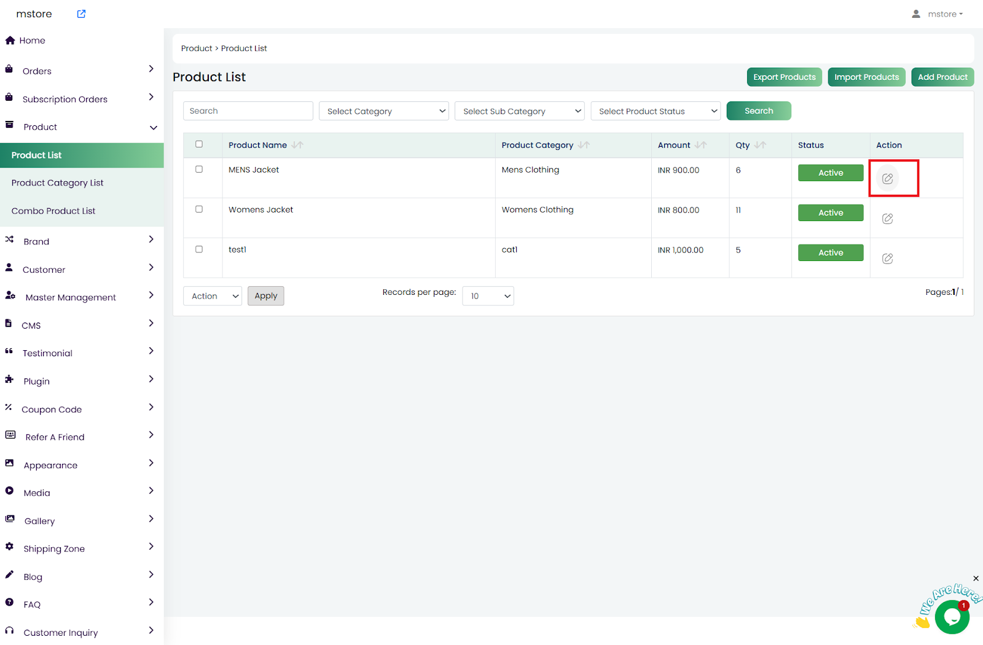Close the We Are Here chat popup
The width and height of the screenshot is (983, 645).
pos(976,579)
